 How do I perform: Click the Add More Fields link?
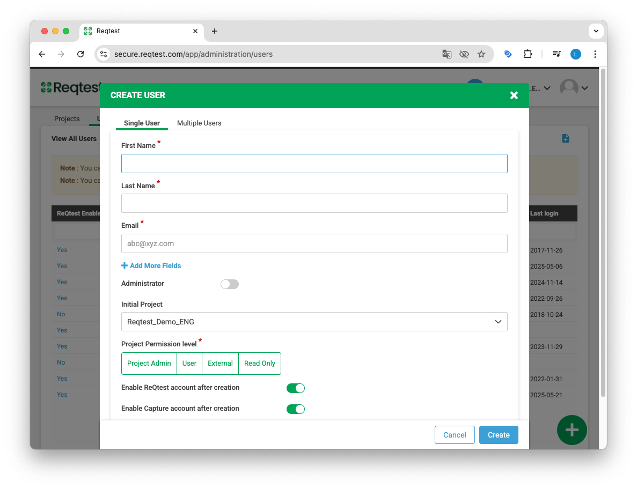[151, 265]
